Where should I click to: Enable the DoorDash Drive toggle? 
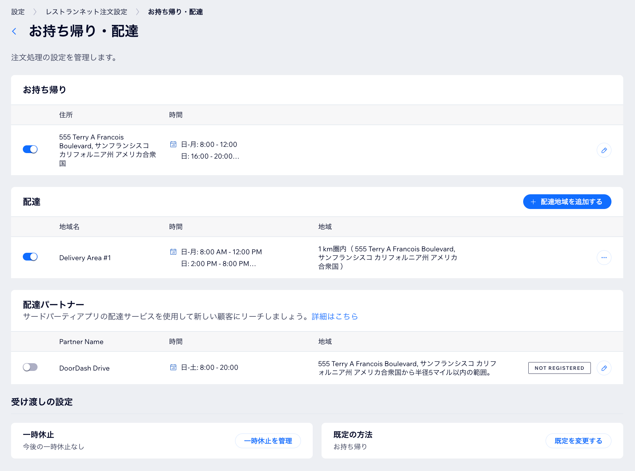point(30,367)
